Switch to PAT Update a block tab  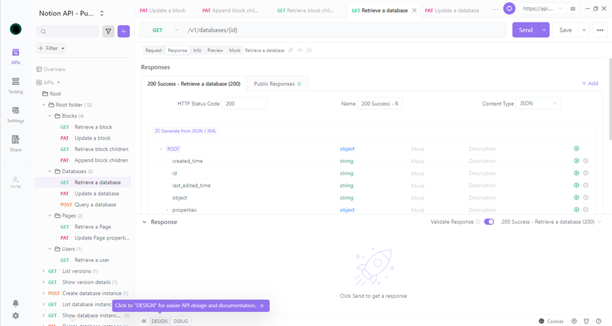[x=163, y=11]
